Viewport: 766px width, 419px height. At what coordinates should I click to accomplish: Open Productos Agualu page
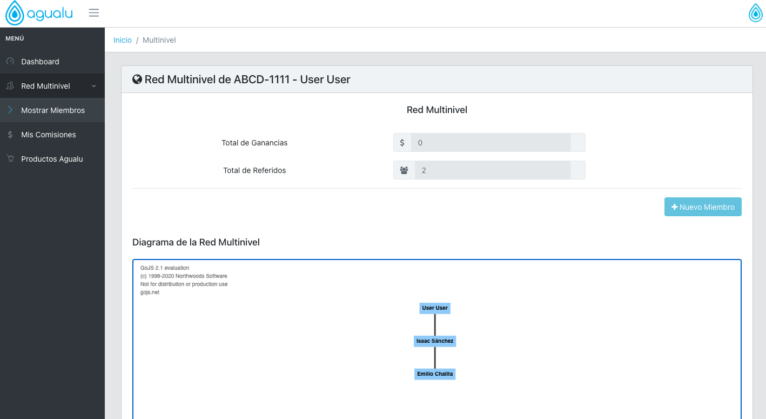pos(52,159)
